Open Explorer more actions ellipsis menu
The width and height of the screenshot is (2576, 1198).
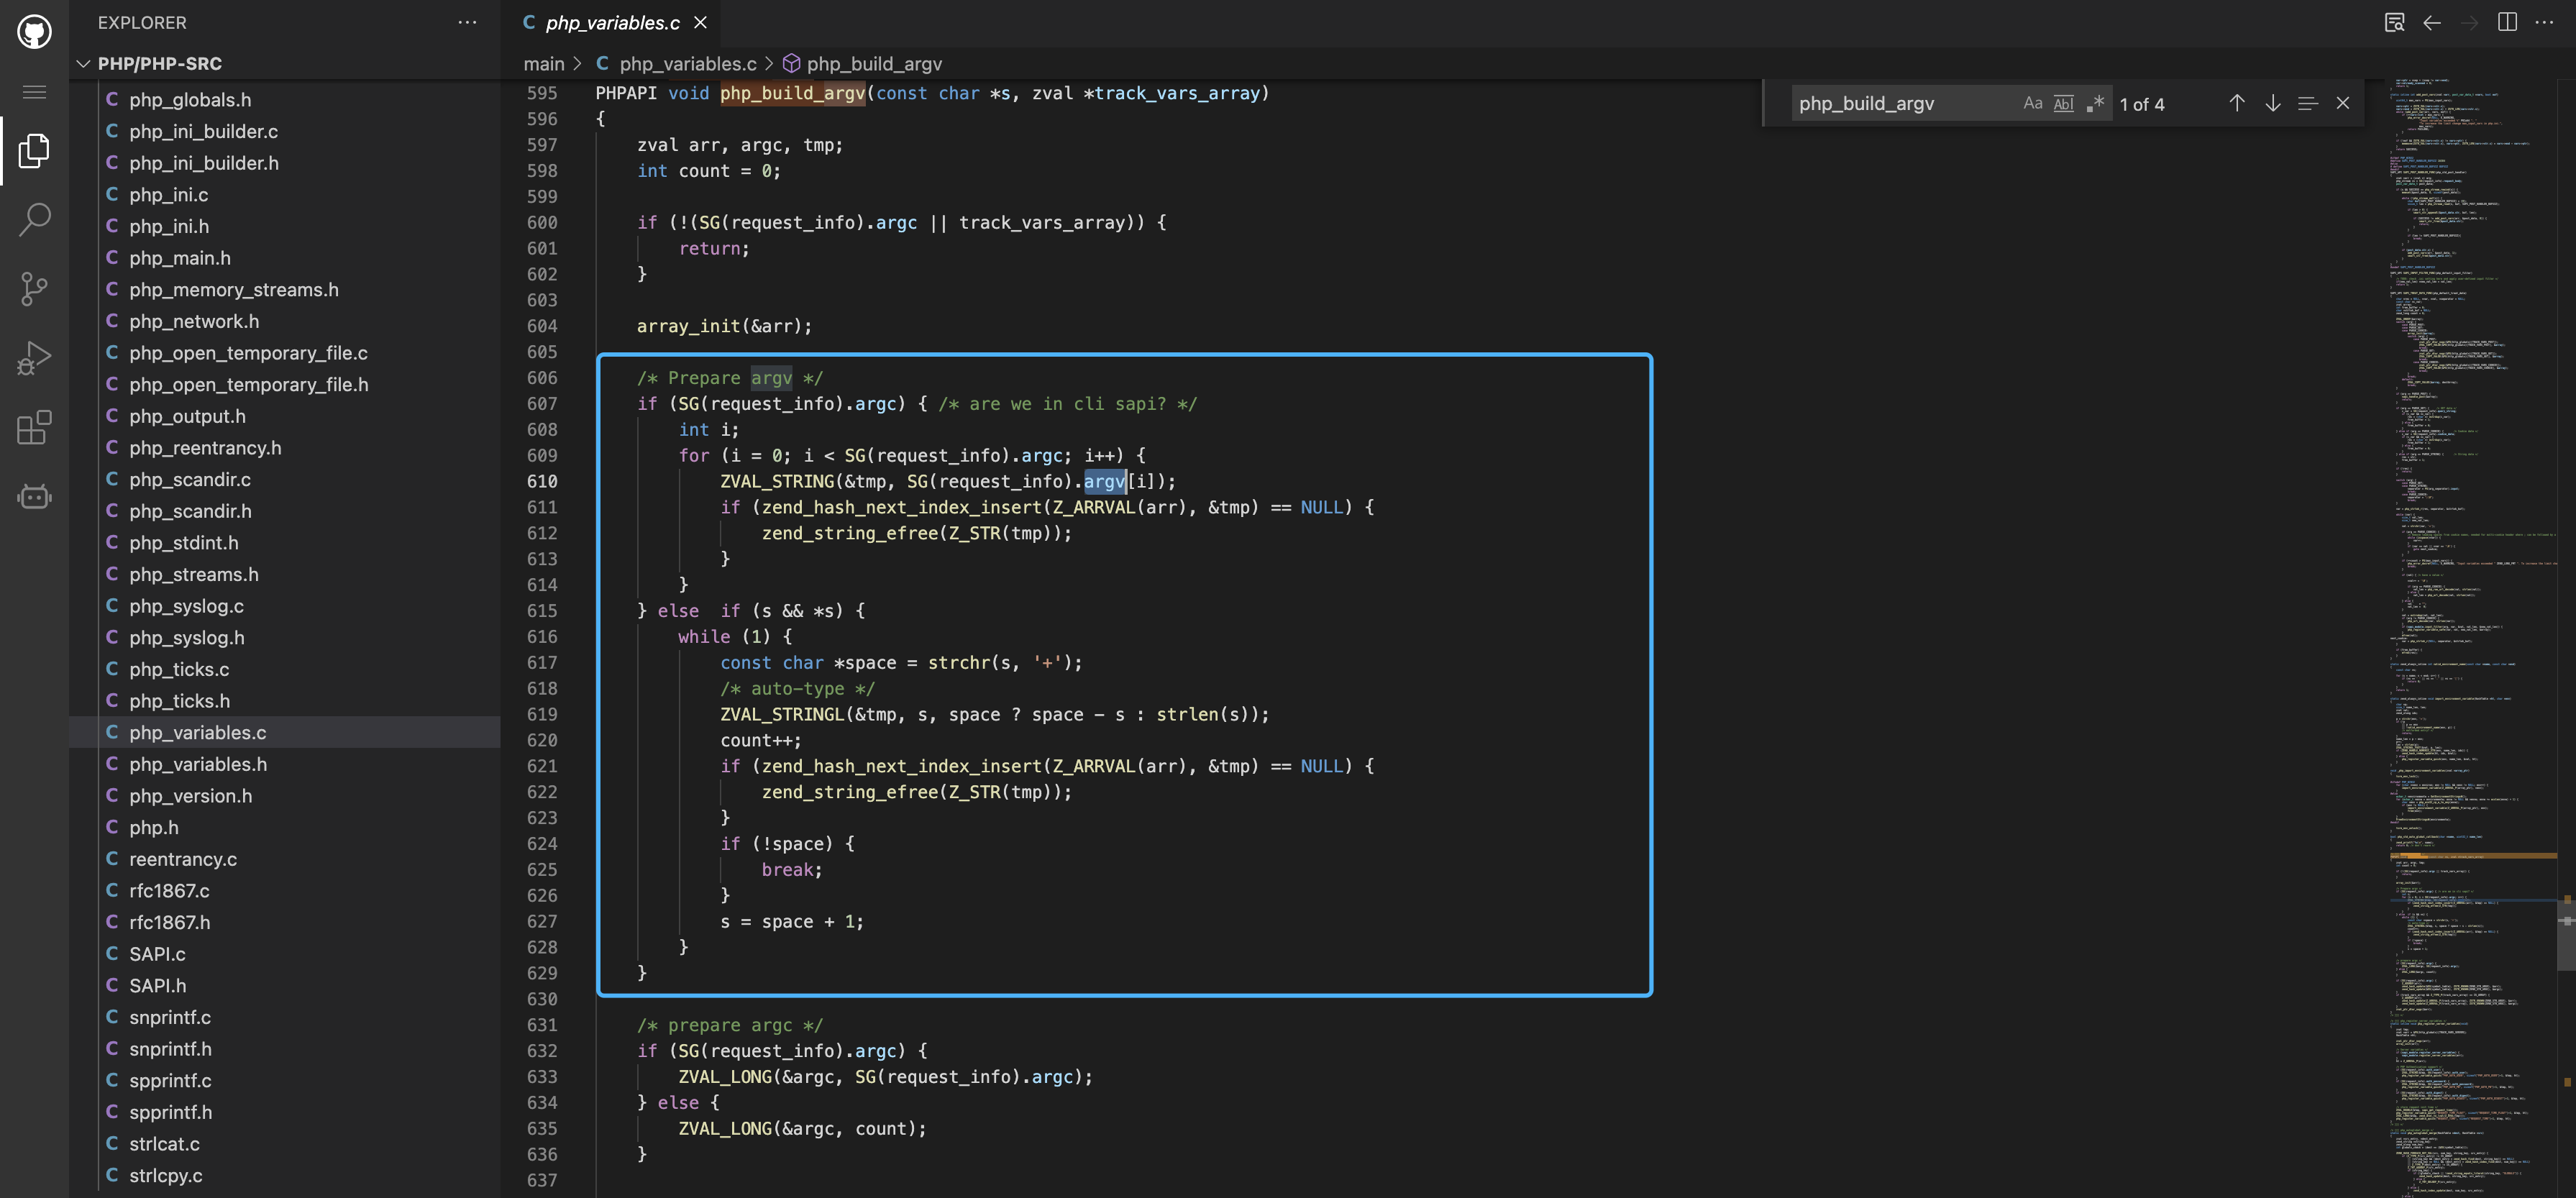point(467,22)
